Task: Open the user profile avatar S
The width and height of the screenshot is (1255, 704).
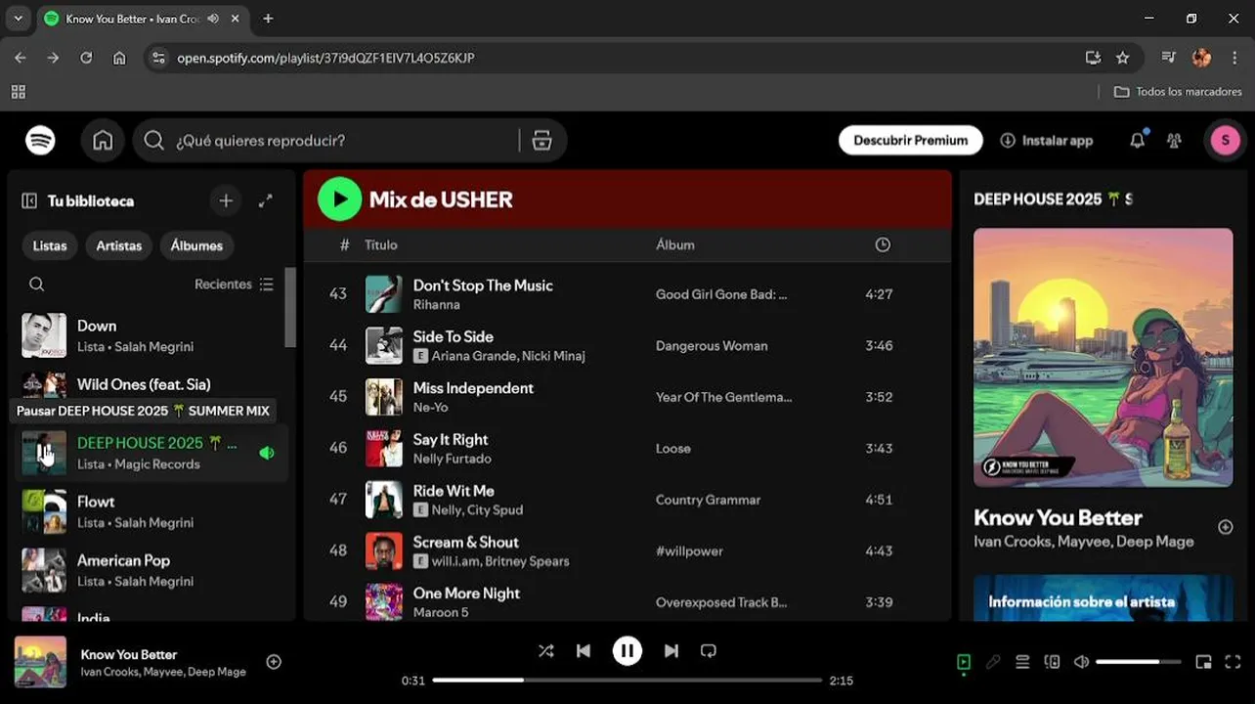Action: point(1225,140)
